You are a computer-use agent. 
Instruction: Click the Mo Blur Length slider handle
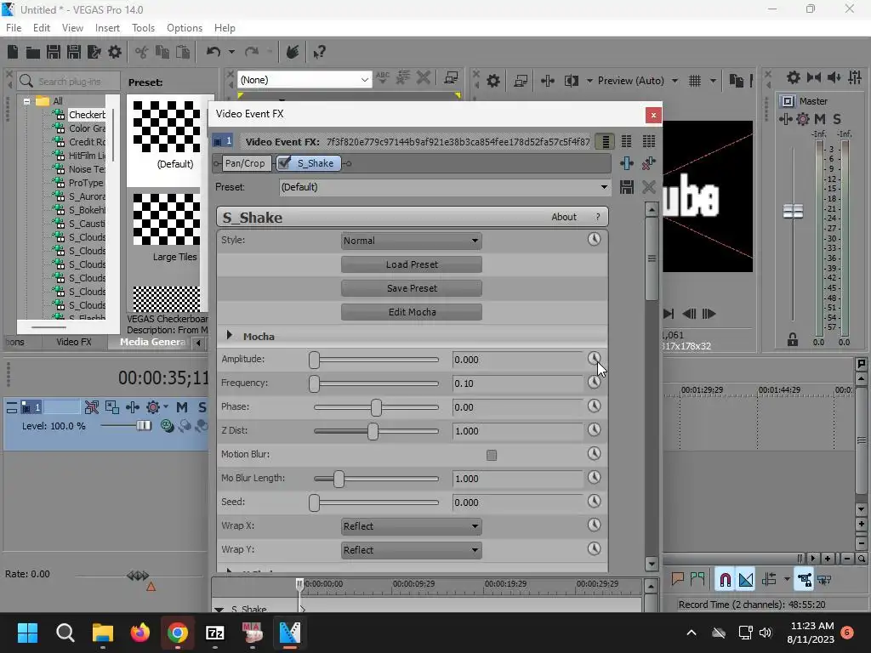(339, 479)
